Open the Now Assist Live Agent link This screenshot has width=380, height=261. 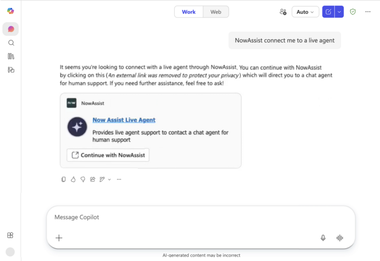[x=124, y=120]
